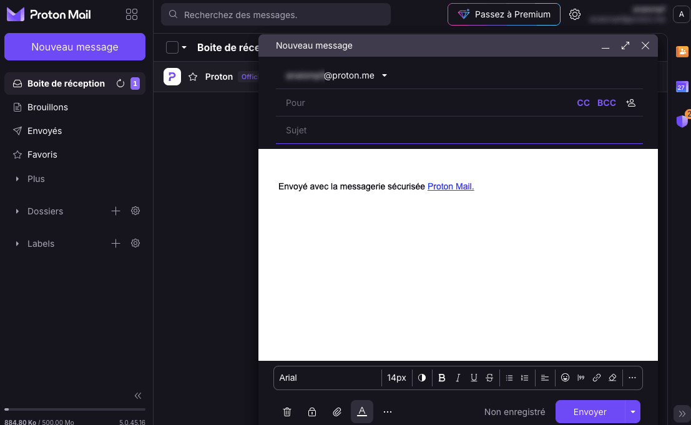
Task: Insert a numbered list
Action: coord(524,378)
